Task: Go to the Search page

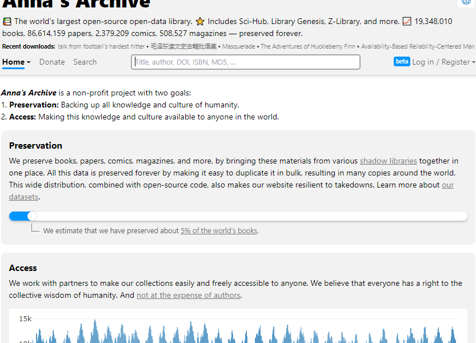Action: coord(85,62)
